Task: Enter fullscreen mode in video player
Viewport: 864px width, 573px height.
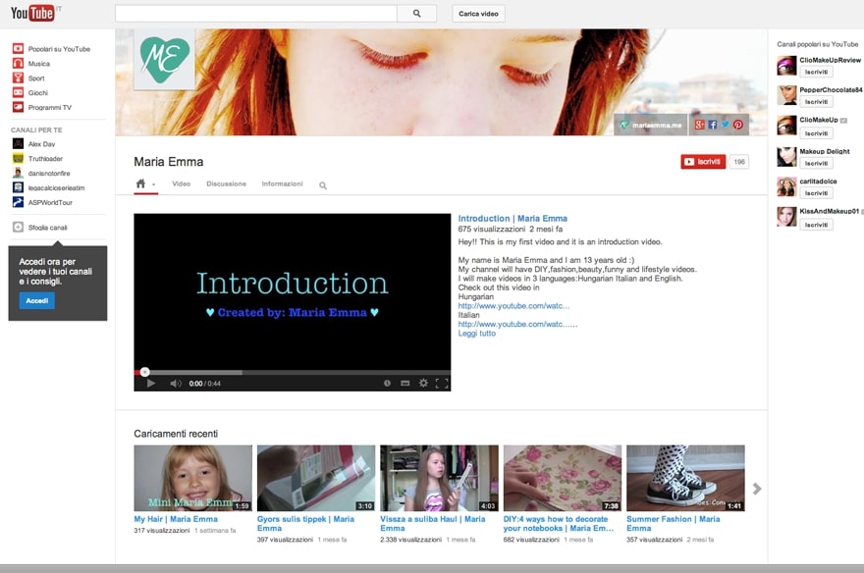Action: (x=442, y=384)
